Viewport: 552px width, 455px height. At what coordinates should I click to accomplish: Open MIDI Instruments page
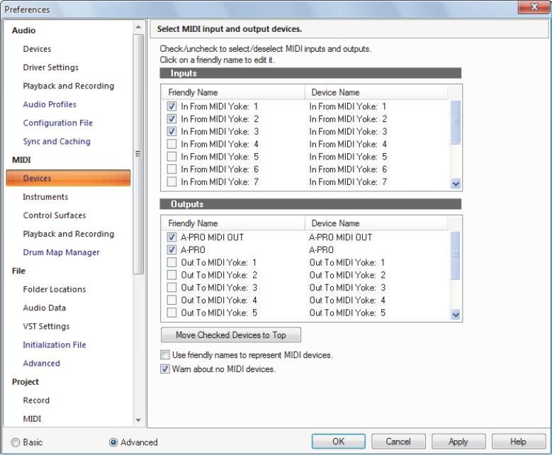[45, 197]
